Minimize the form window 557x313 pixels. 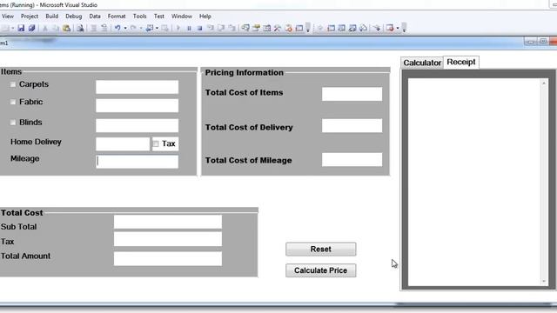pyautogui.click(x=531, y=42)
